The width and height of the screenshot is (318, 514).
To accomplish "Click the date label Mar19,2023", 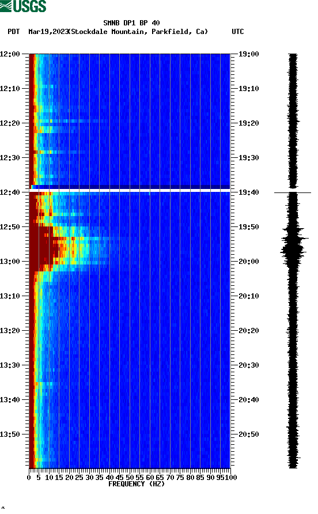I will 48,32.
